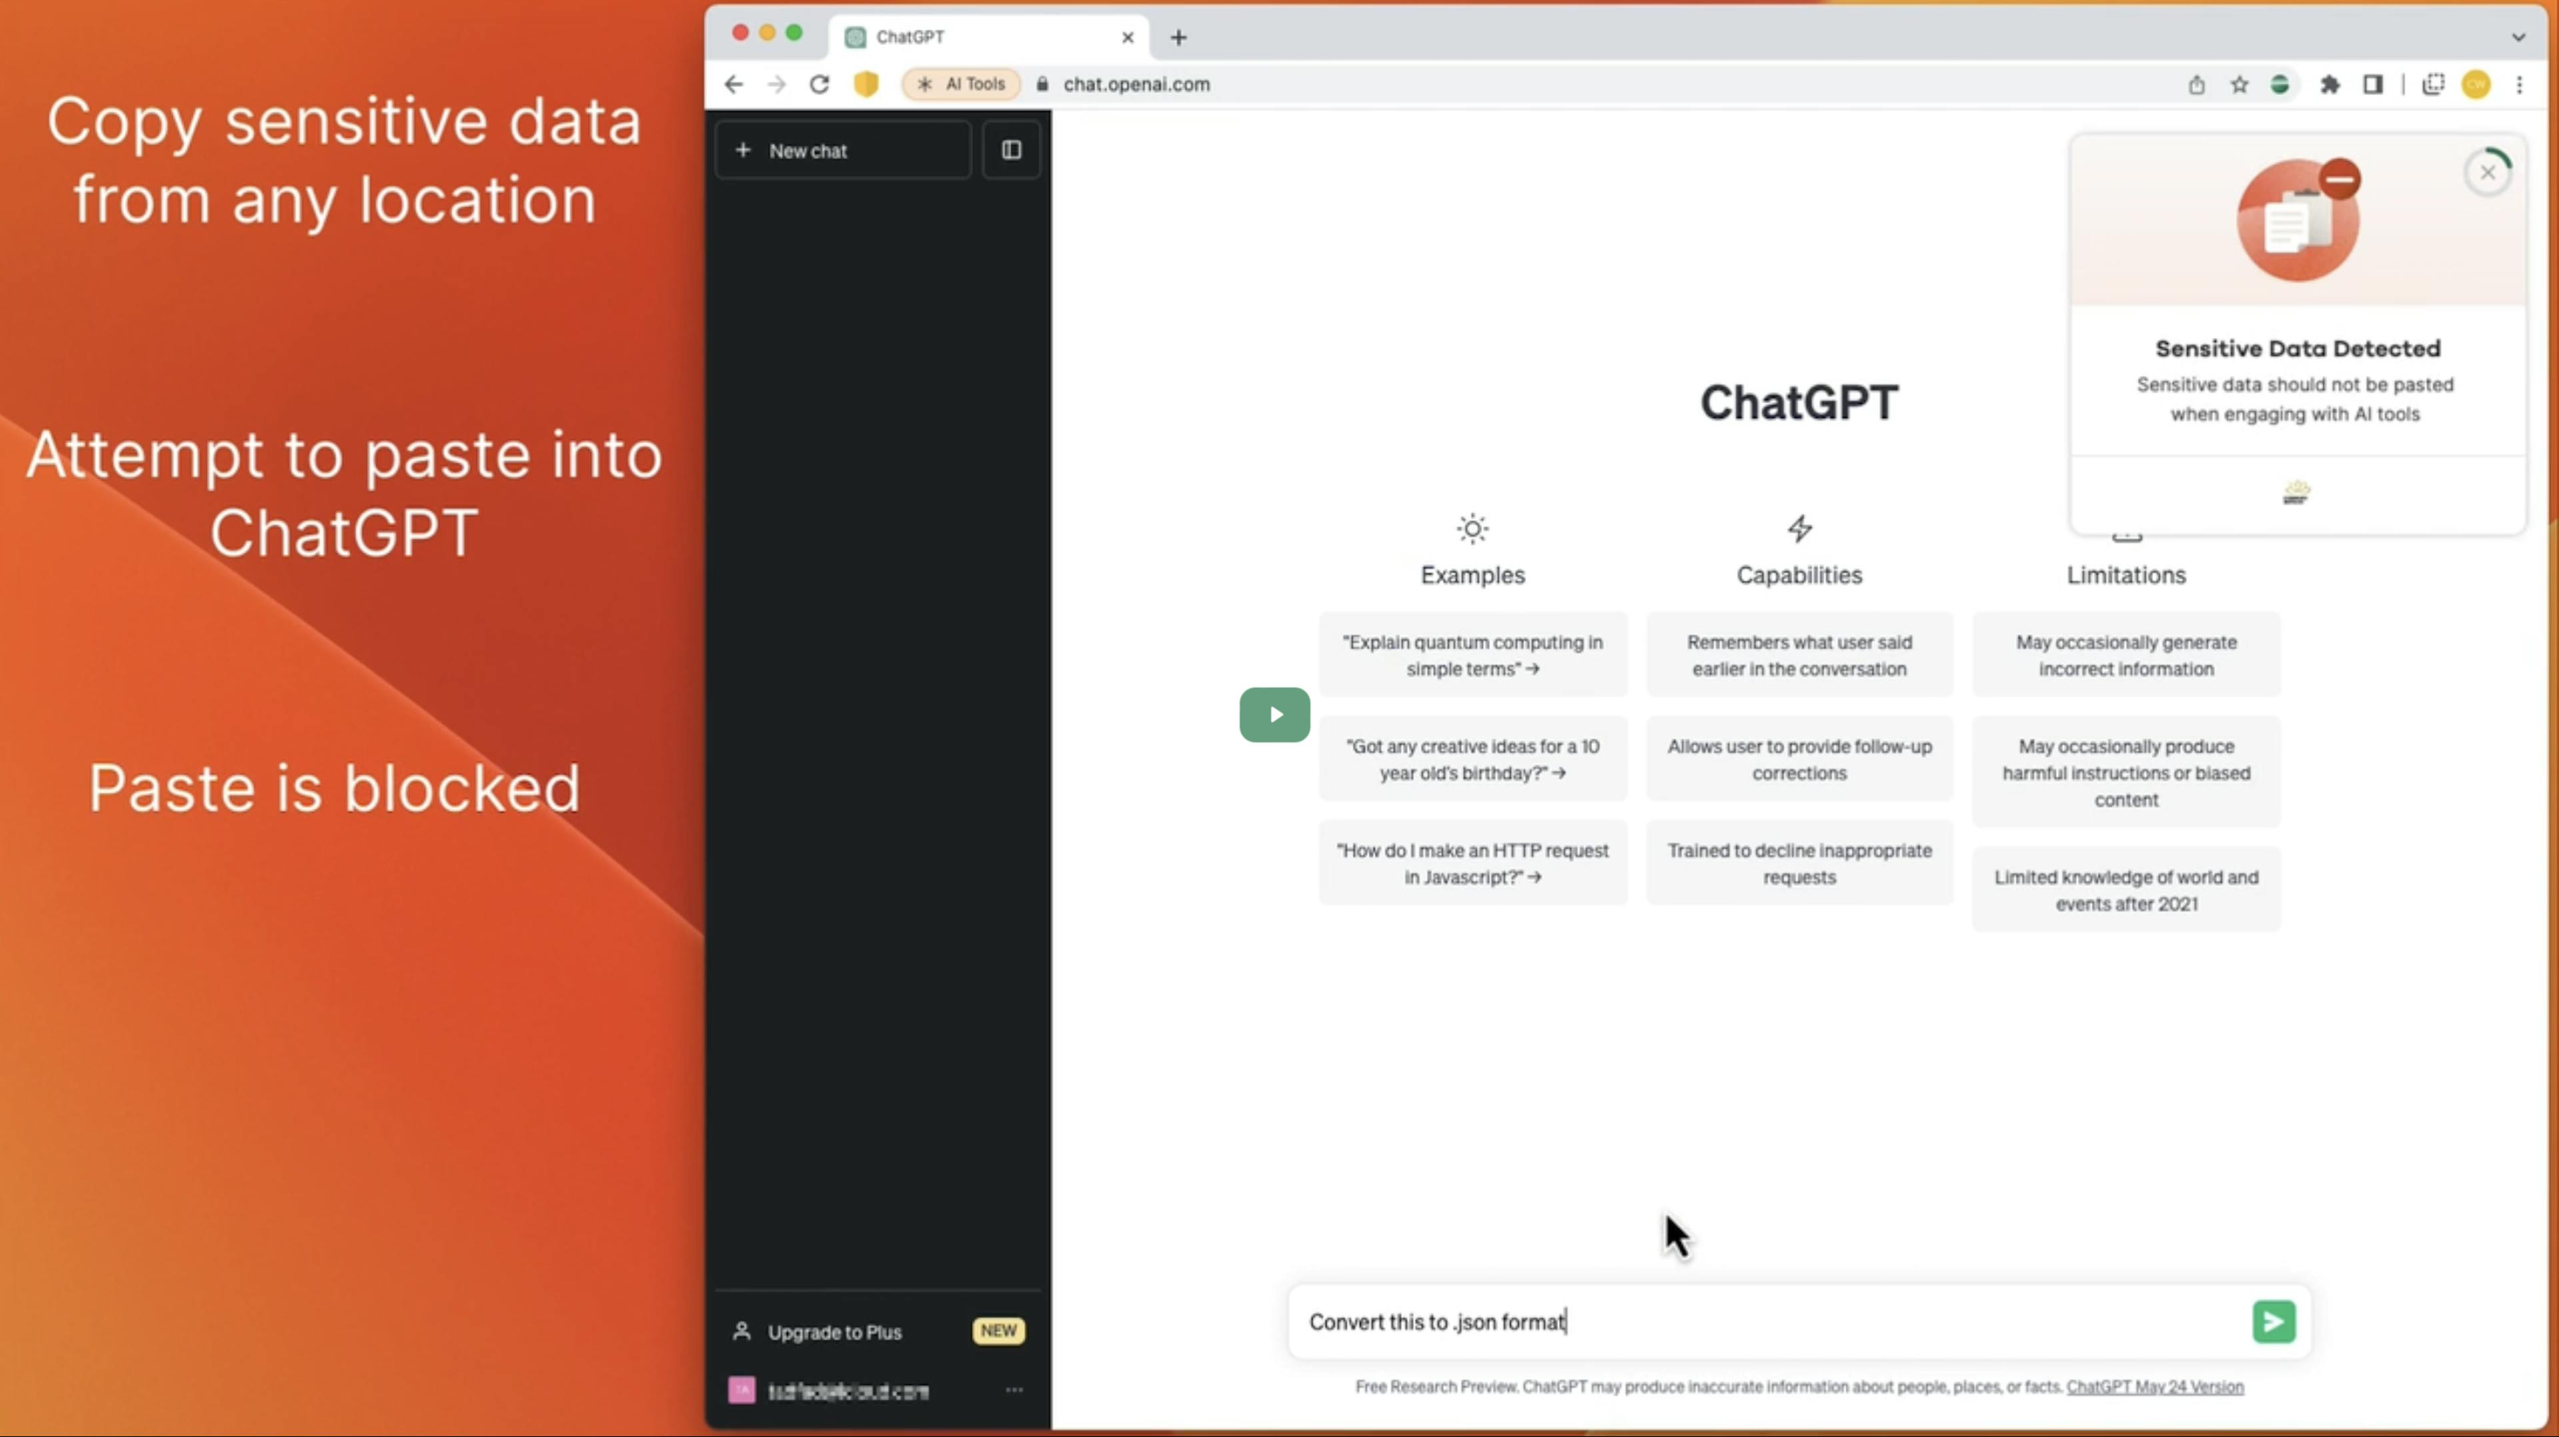Image resolution: width=2559 pixels, height=1437 pixels.
Task: Click the pink account avatar in sidebar
Action: (x=742, y=1390)
